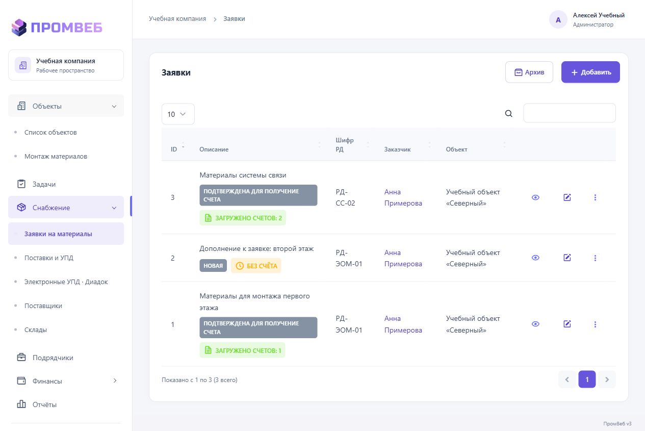Click Анна Примерова link in row 2
Viewport: 645px width, 431px height.
403,258
